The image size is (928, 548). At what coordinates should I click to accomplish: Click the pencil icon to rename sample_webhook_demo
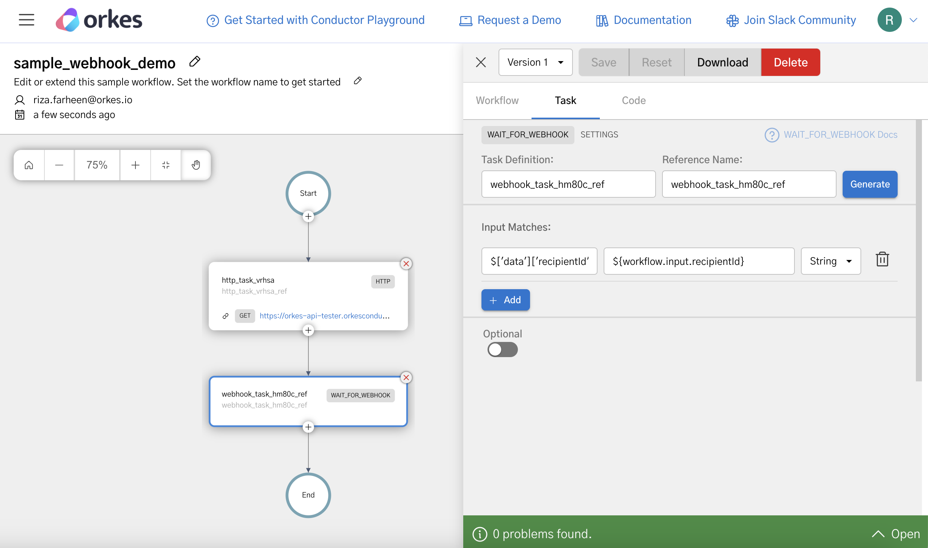pyautogui.click(x=194, y=61)
